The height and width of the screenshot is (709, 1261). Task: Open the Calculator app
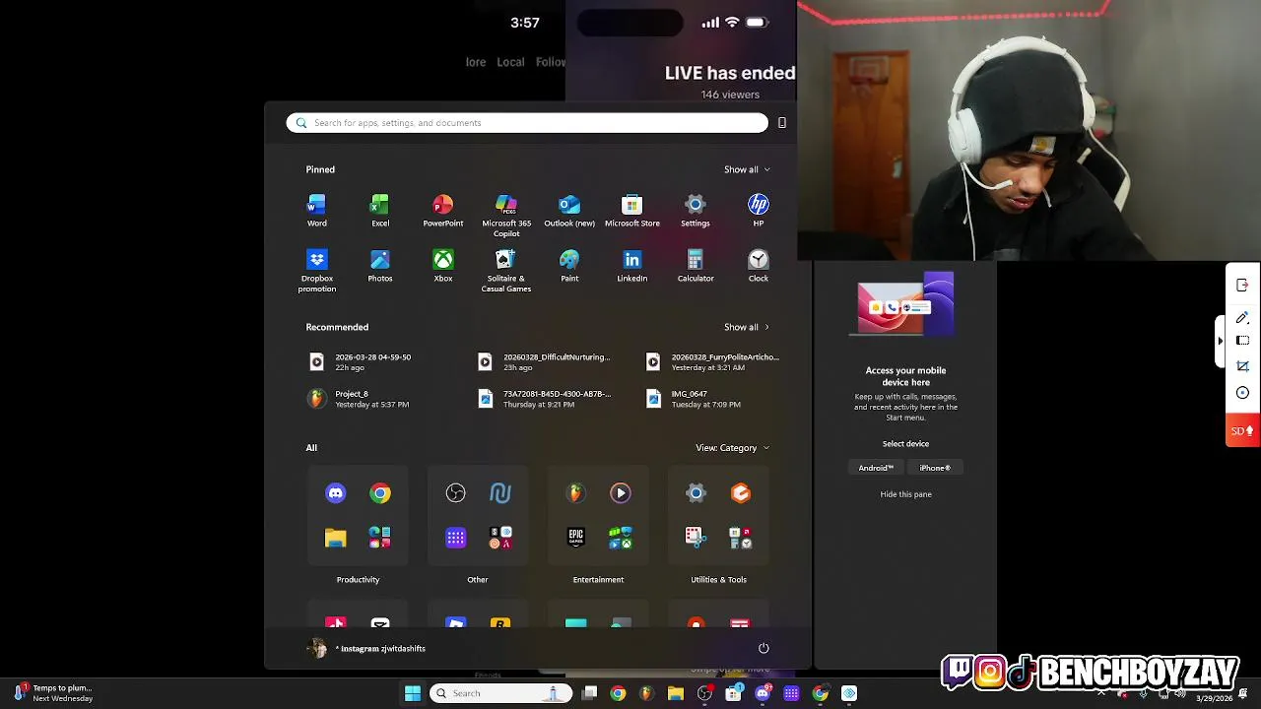point(695,265)
